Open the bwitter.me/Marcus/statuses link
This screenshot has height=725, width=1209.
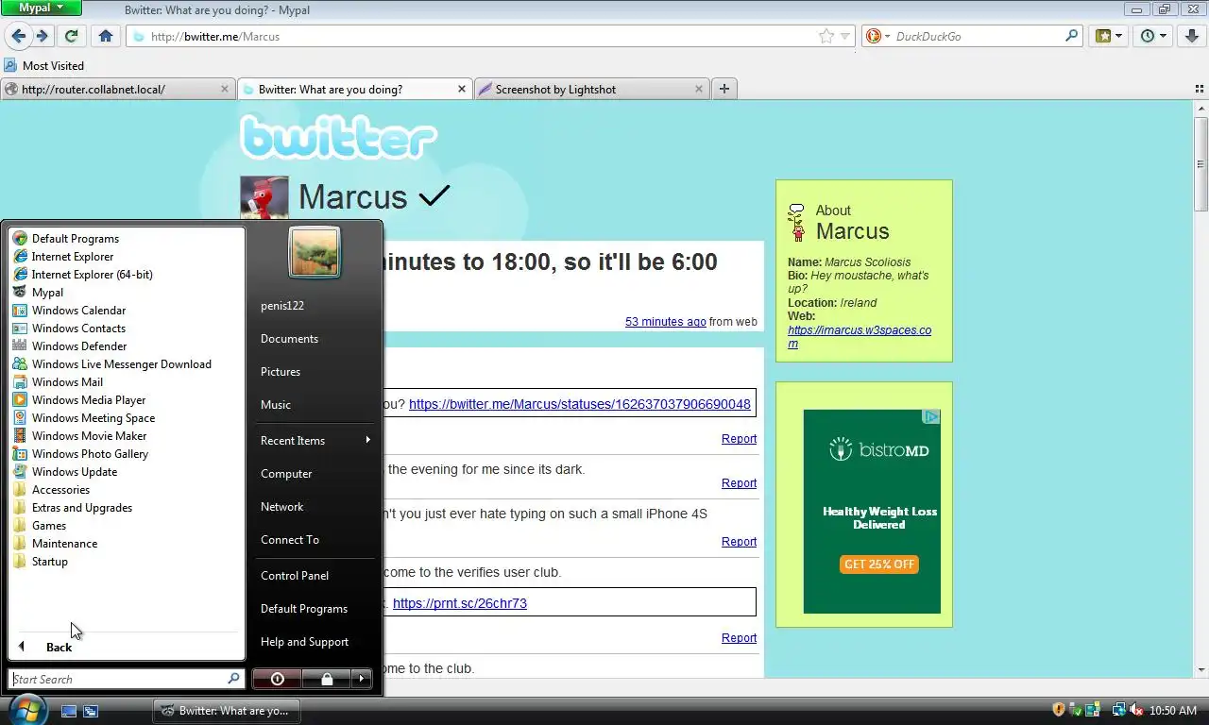[x=580, y=404]
